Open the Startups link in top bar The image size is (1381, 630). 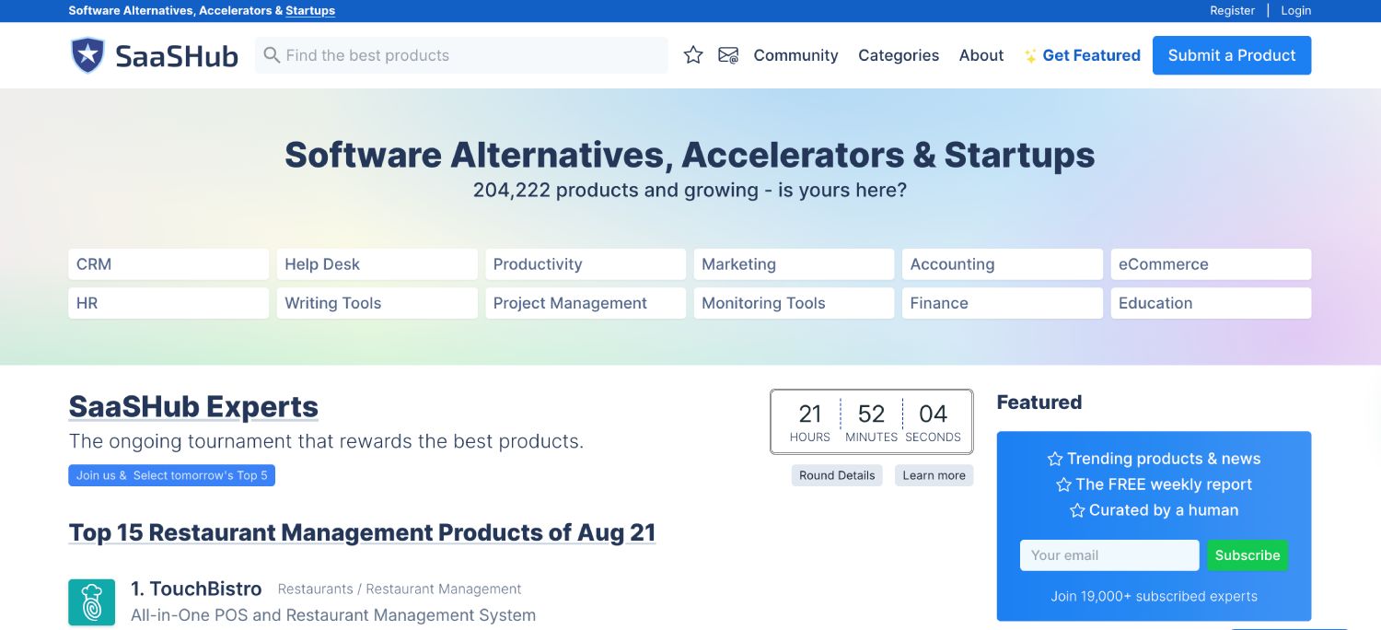[x=310, y=11]
